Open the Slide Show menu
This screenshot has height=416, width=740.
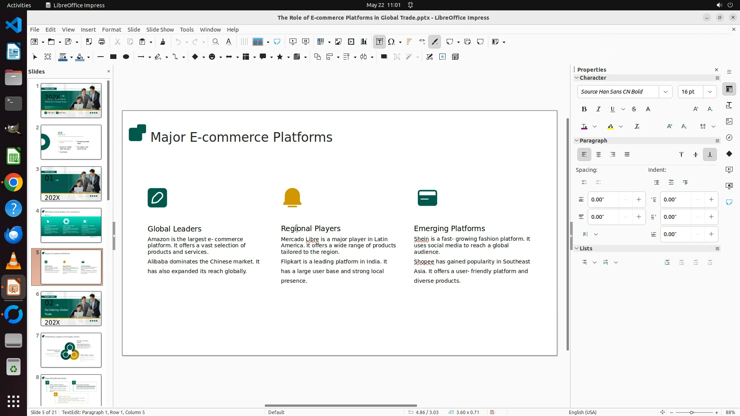(160, 30)
